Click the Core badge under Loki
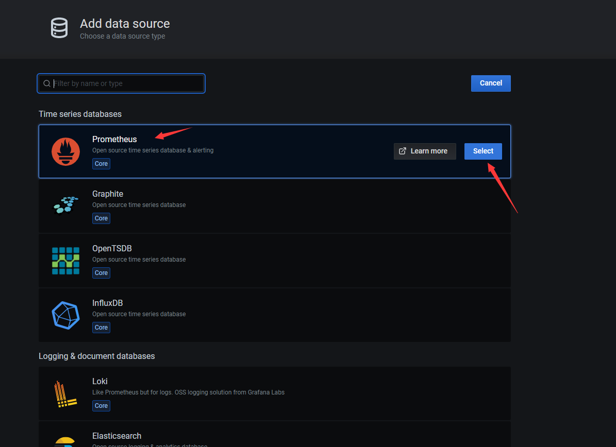The image size is (616, 447). pyautogui.click(x=101, y=406)
